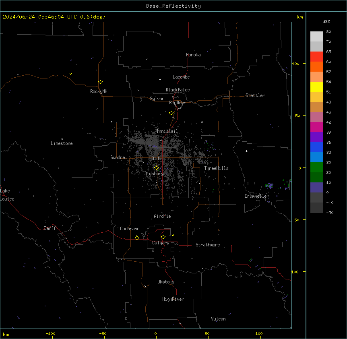Click the Sundre town label
347x339 pixels.
(x=118, y=157)
